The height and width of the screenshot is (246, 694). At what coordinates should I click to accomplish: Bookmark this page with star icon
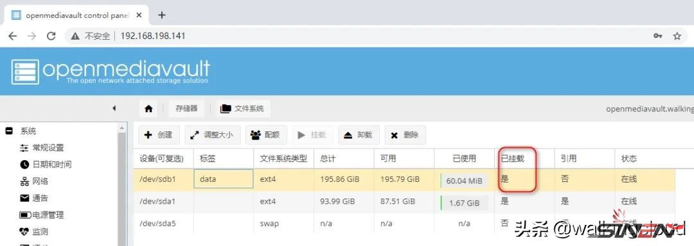tap(677, 36)
